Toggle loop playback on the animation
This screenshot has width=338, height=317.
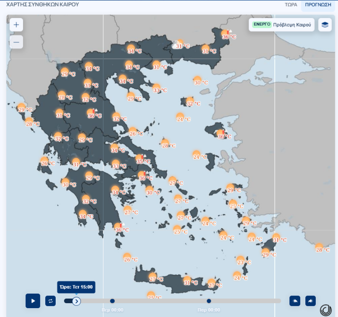(51, 301)
